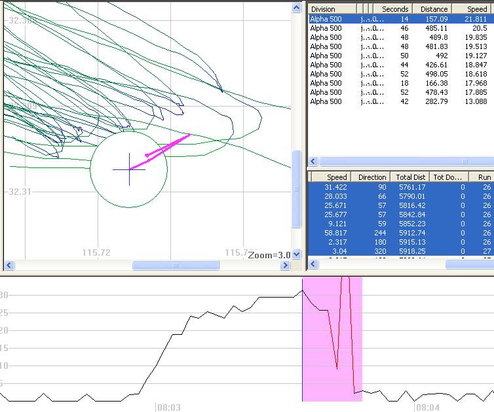
Task: Click the map vertical scroll up arrow
Action: pos(296,6)
